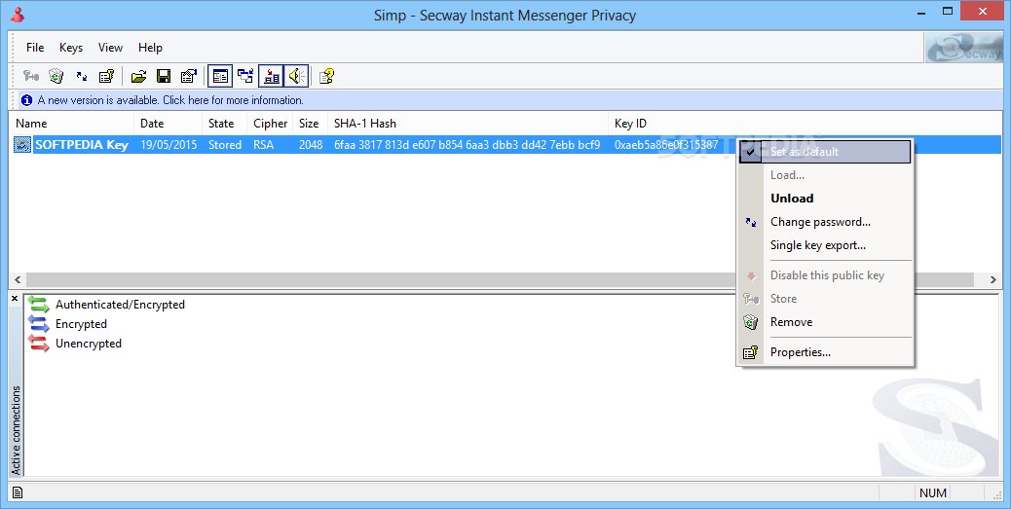The height and width of the screenshot is (509, 1011).
Task: Choose Store in the context menu
Action: 825,299
